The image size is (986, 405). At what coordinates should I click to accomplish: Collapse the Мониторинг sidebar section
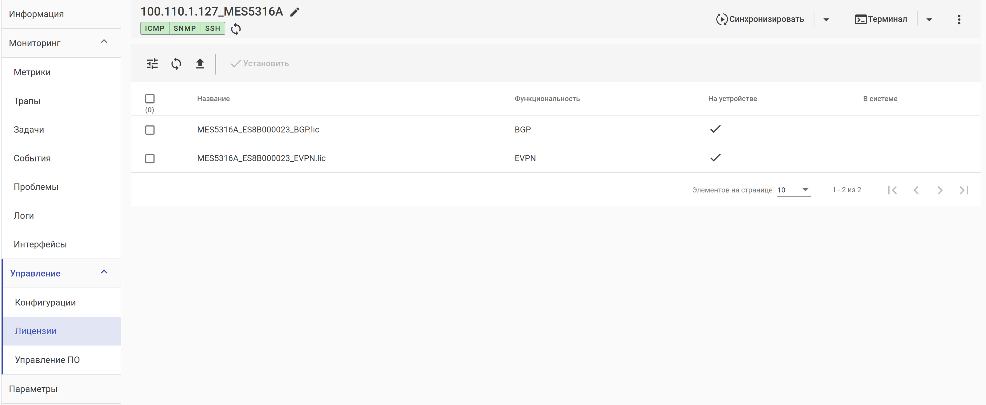coord(104,42)
